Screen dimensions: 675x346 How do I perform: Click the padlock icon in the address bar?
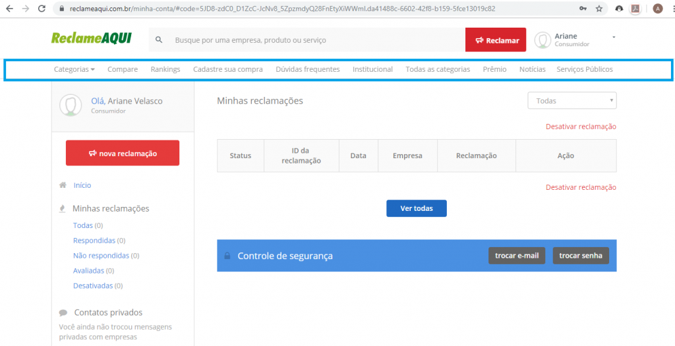(x=61, y=9)
